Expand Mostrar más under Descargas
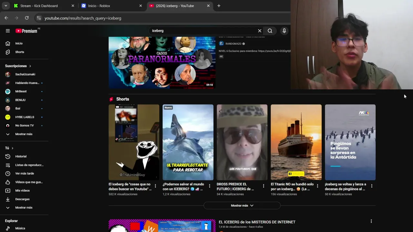This screenshot has width=413, height=232. [24, 208]
